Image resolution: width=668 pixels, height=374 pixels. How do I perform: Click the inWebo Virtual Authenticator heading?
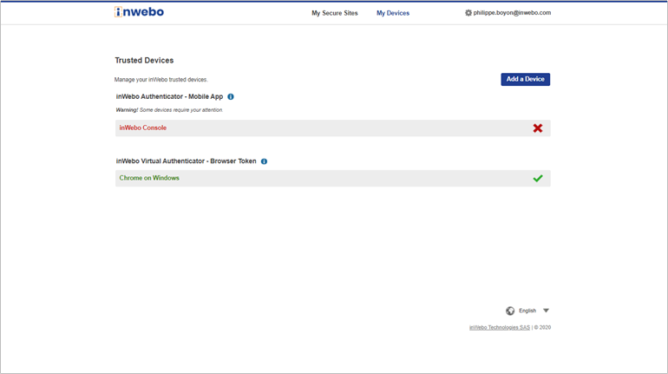(186, 161)
